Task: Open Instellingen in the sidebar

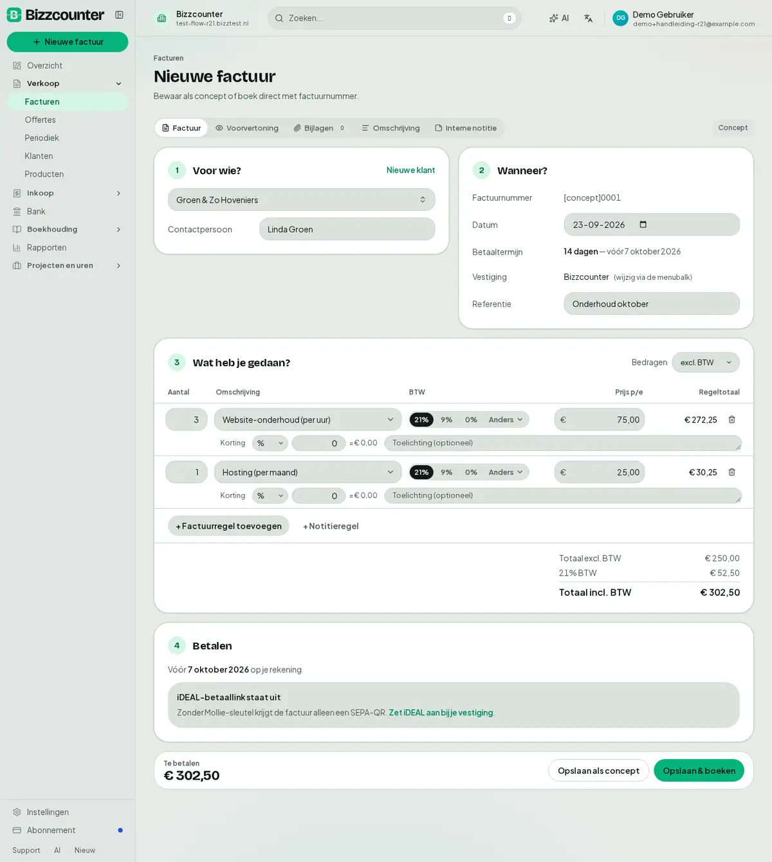Action: pos(68,812)
